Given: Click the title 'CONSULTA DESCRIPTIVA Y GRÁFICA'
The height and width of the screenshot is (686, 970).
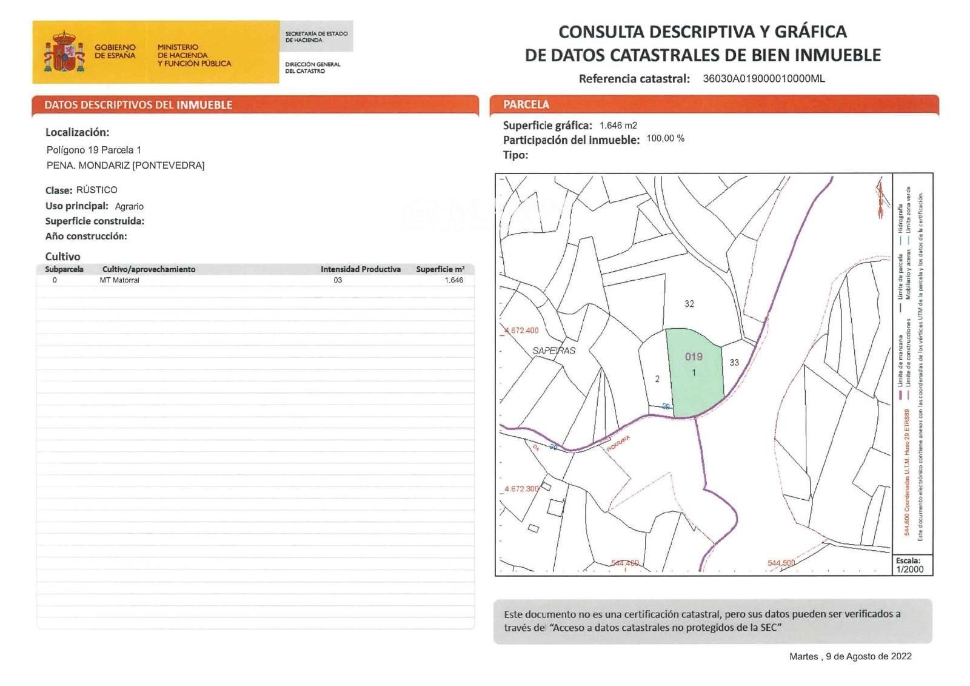Looking at the screenshot, I should 702,32.
